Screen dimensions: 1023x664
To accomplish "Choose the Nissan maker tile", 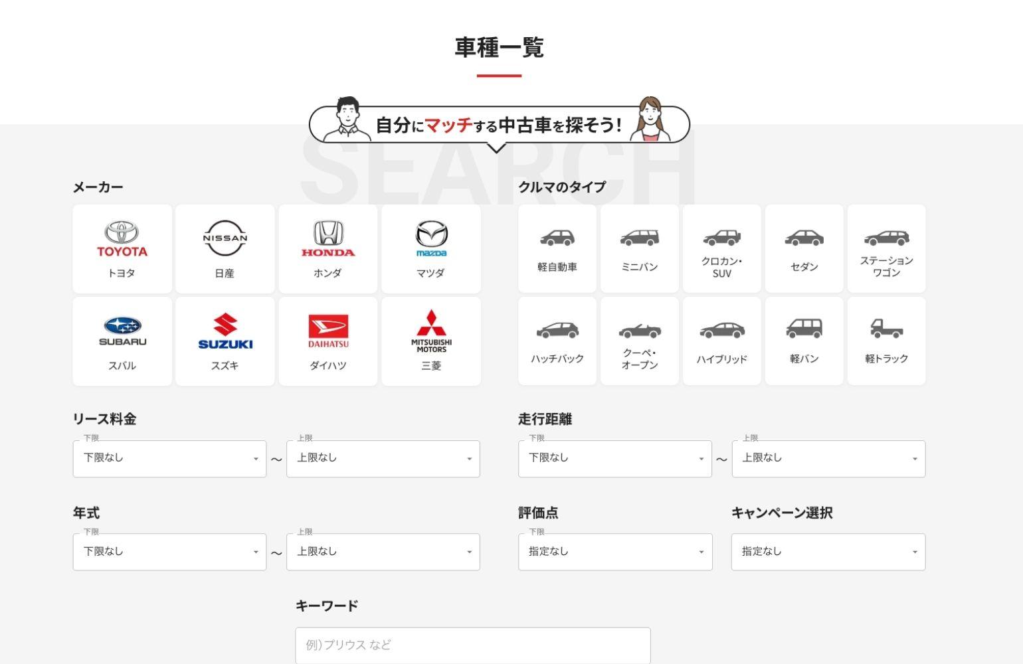I will pyautogui.click(x=225, y=248).
